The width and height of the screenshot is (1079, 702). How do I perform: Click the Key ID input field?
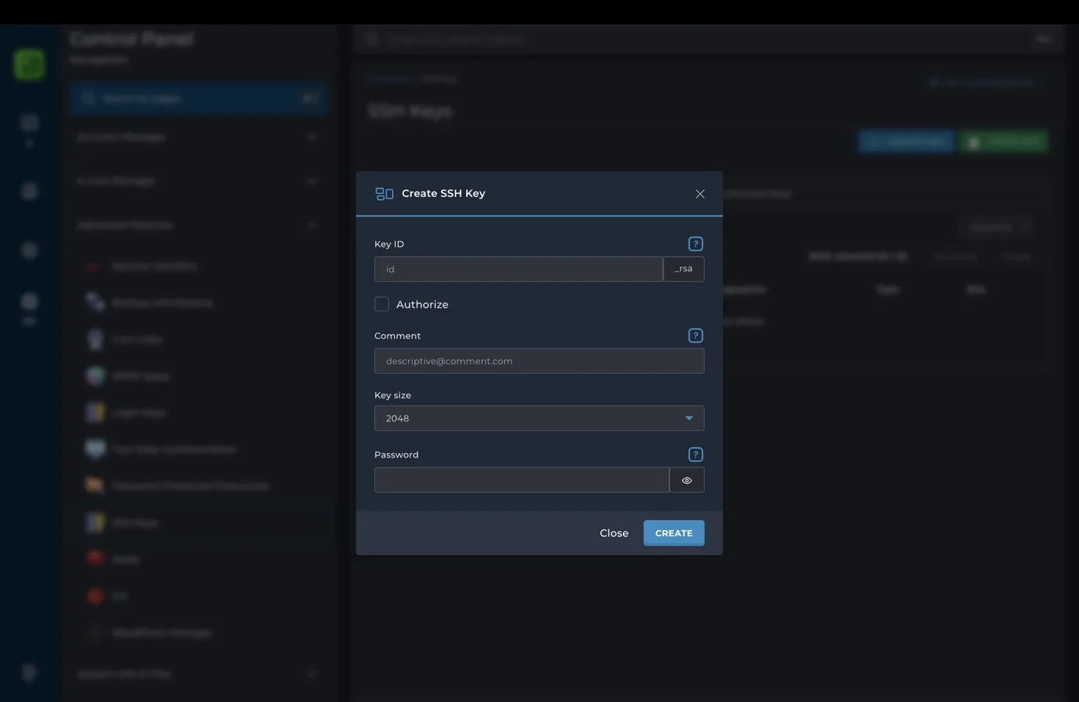pyautogui.click(x=518, y=269)
